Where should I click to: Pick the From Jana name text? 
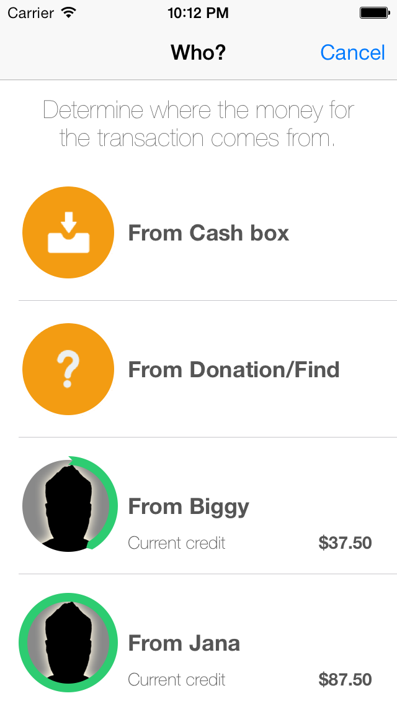point(184,643)
